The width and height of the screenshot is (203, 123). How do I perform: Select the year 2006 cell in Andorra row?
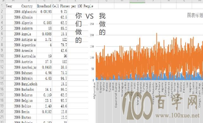[13, 28]
